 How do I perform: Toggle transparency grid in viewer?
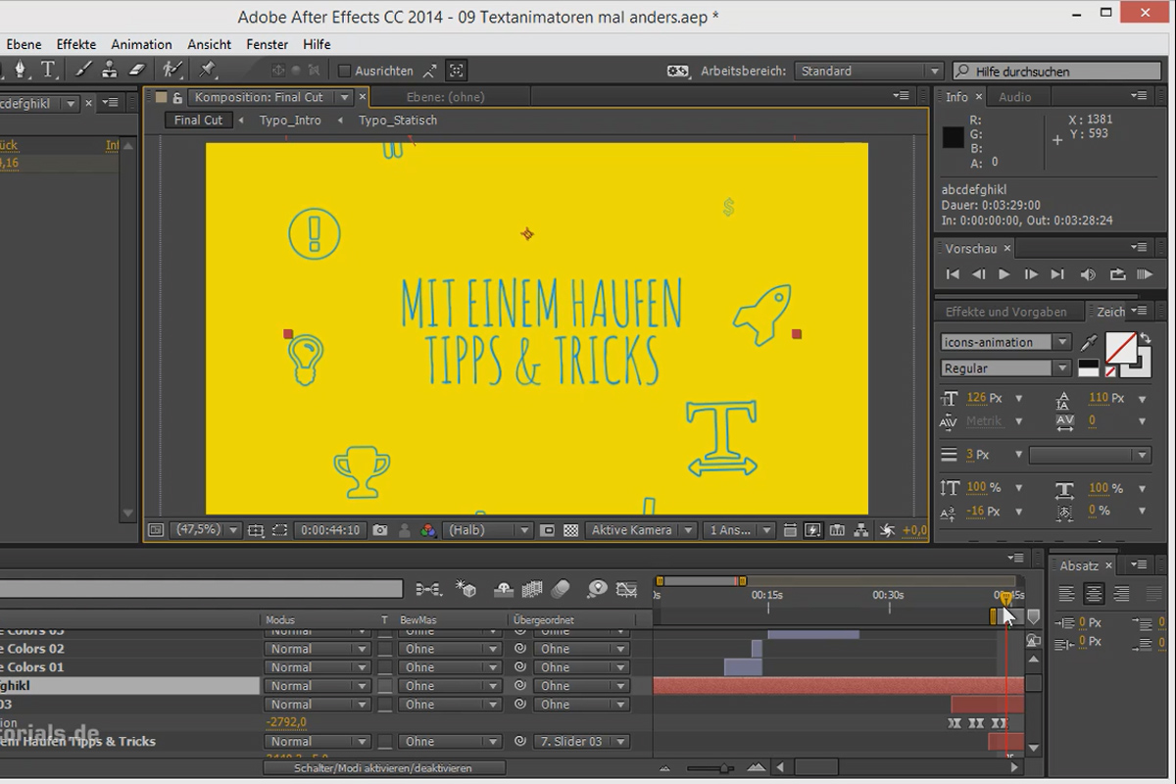(x=571, y=530)
